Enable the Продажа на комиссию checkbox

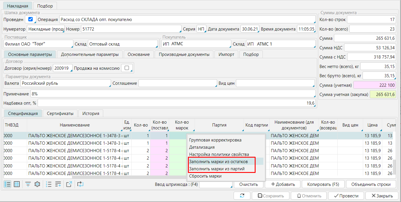(x=126, y=68)
